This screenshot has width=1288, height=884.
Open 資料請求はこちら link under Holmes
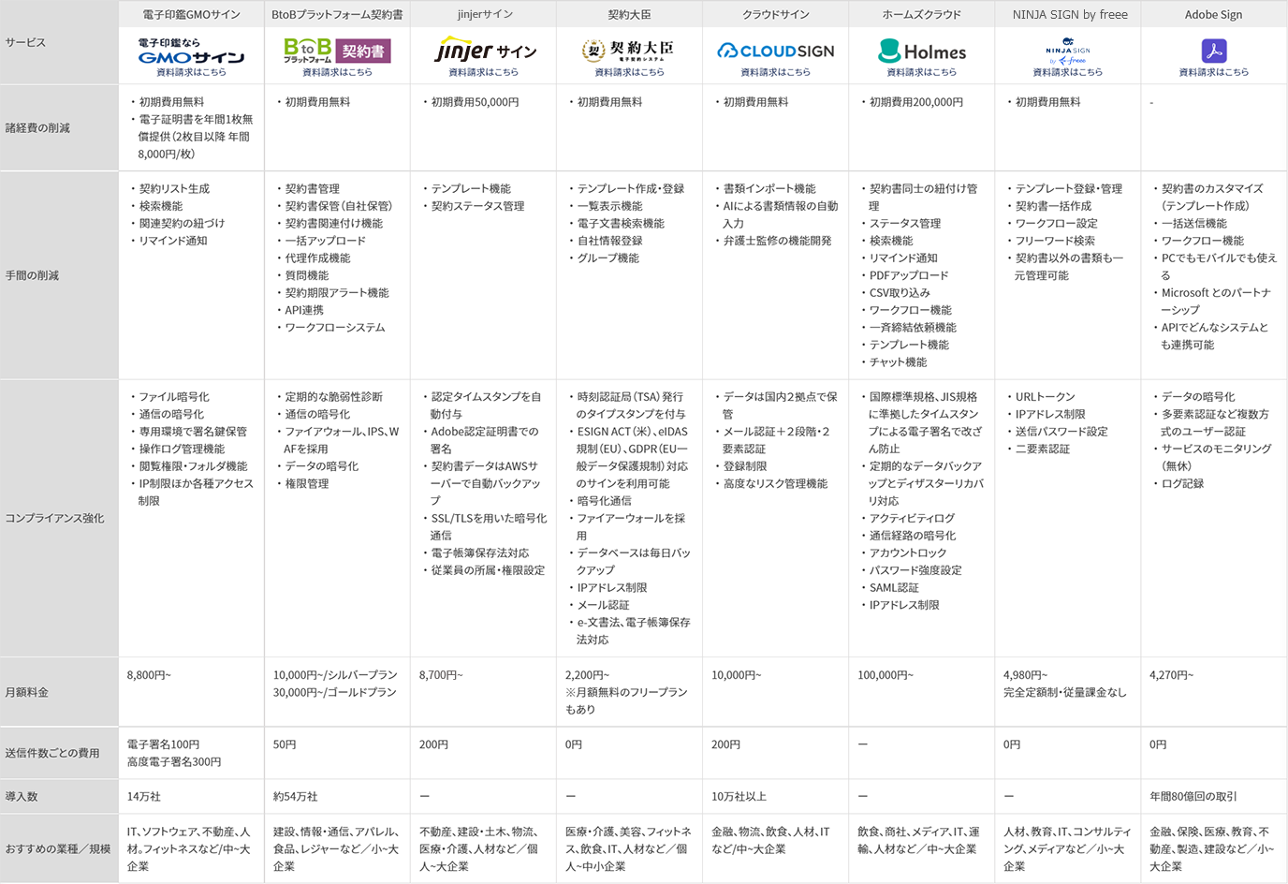point(922,72)
